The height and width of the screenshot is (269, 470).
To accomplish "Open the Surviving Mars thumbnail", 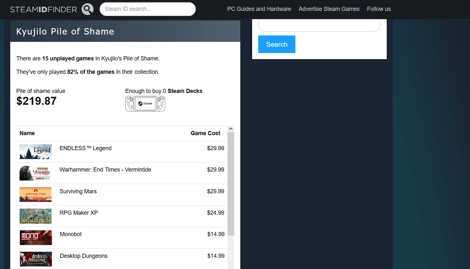I will coord(36,195).
